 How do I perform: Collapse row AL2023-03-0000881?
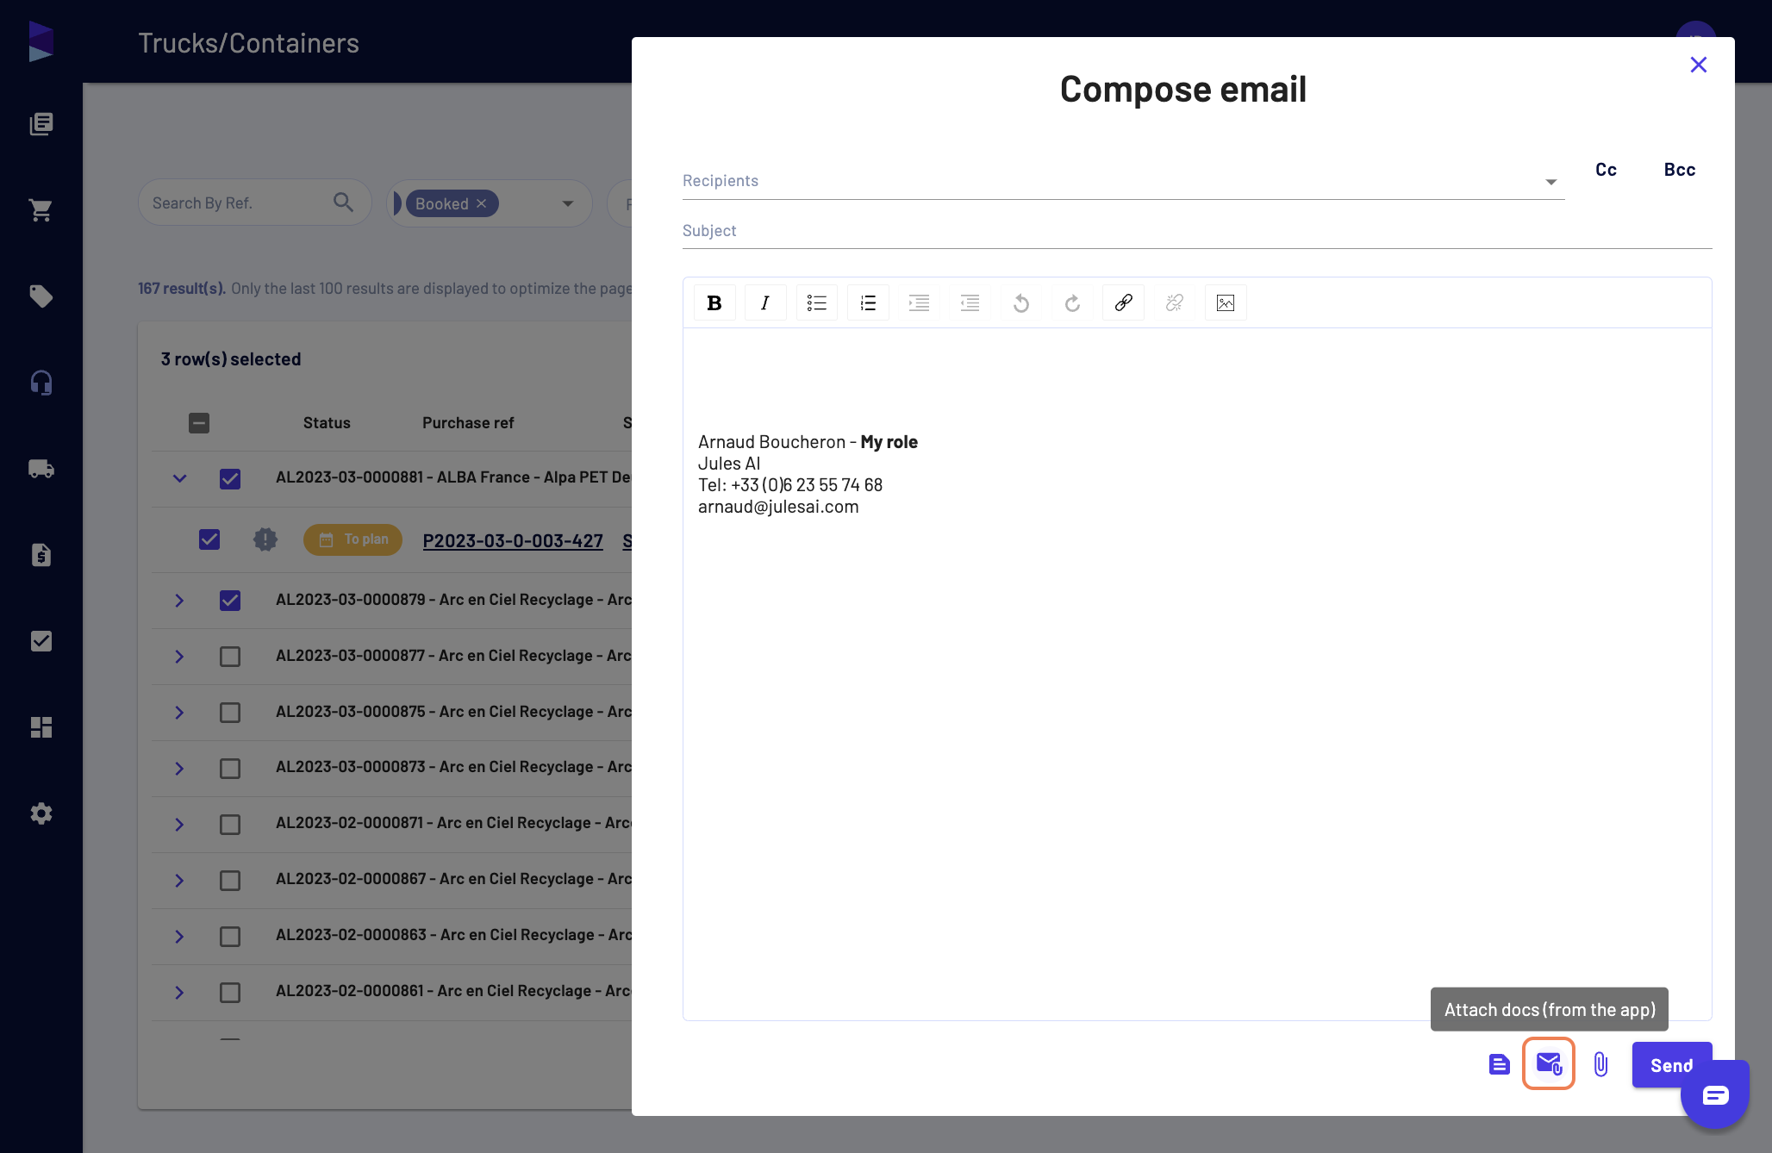point(179,478)
